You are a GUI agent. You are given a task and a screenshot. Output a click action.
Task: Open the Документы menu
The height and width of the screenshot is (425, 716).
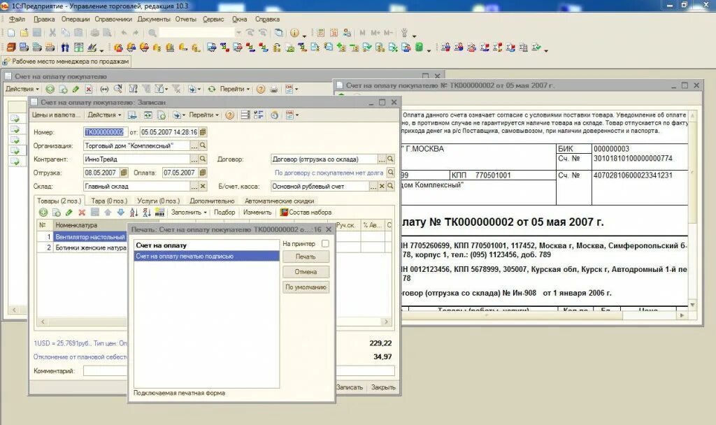click(x=154, y=19)
